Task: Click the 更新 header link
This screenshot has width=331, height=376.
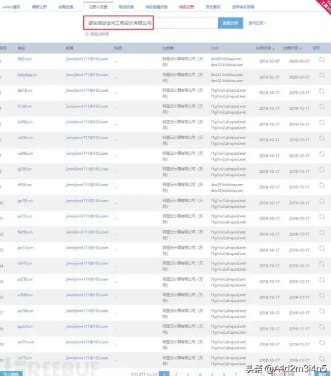Action: (x=316, y=48)
